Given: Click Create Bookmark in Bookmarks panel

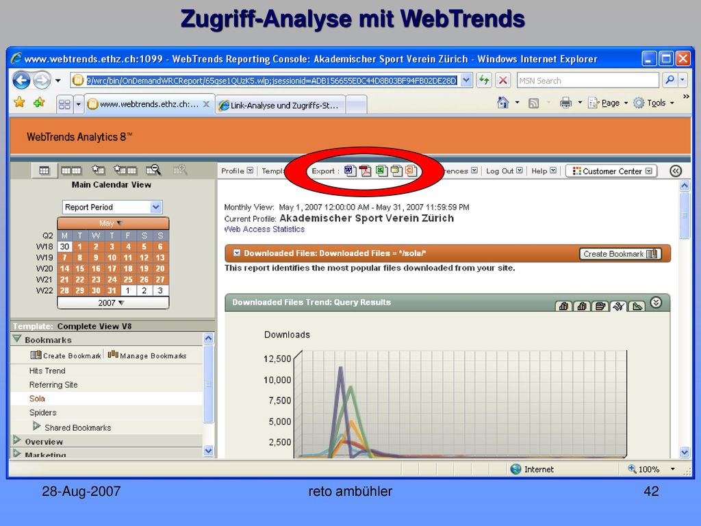Looking at the screenshot, I should coord(65,355).
